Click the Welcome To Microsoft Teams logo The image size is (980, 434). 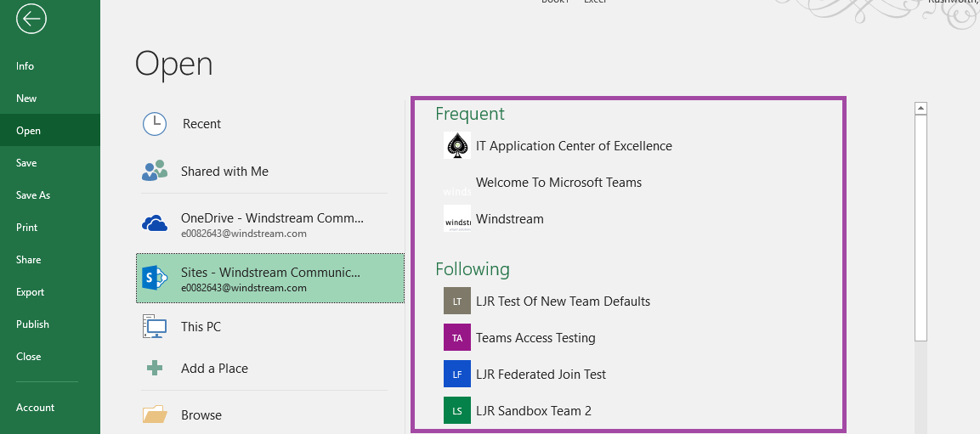click(x=457, y=183)
